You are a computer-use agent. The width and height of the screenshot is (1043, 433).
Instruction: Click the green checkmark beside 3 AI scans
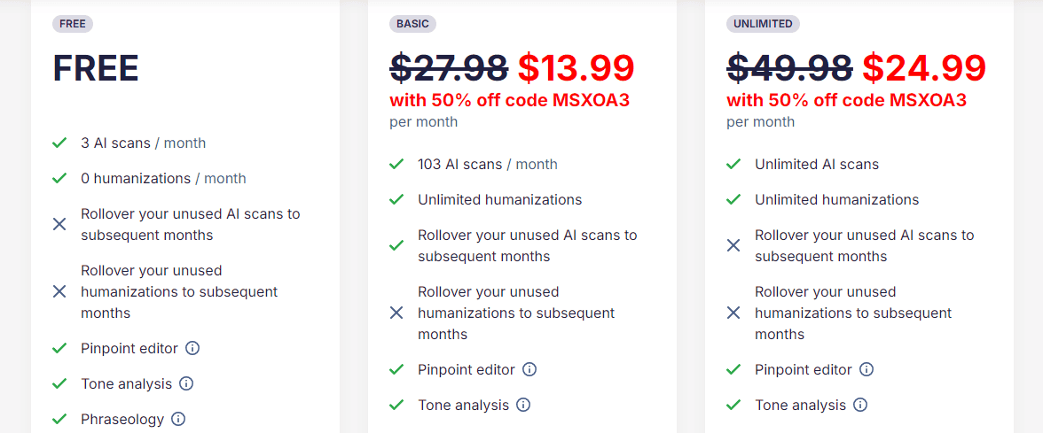[x=59, y=143]
